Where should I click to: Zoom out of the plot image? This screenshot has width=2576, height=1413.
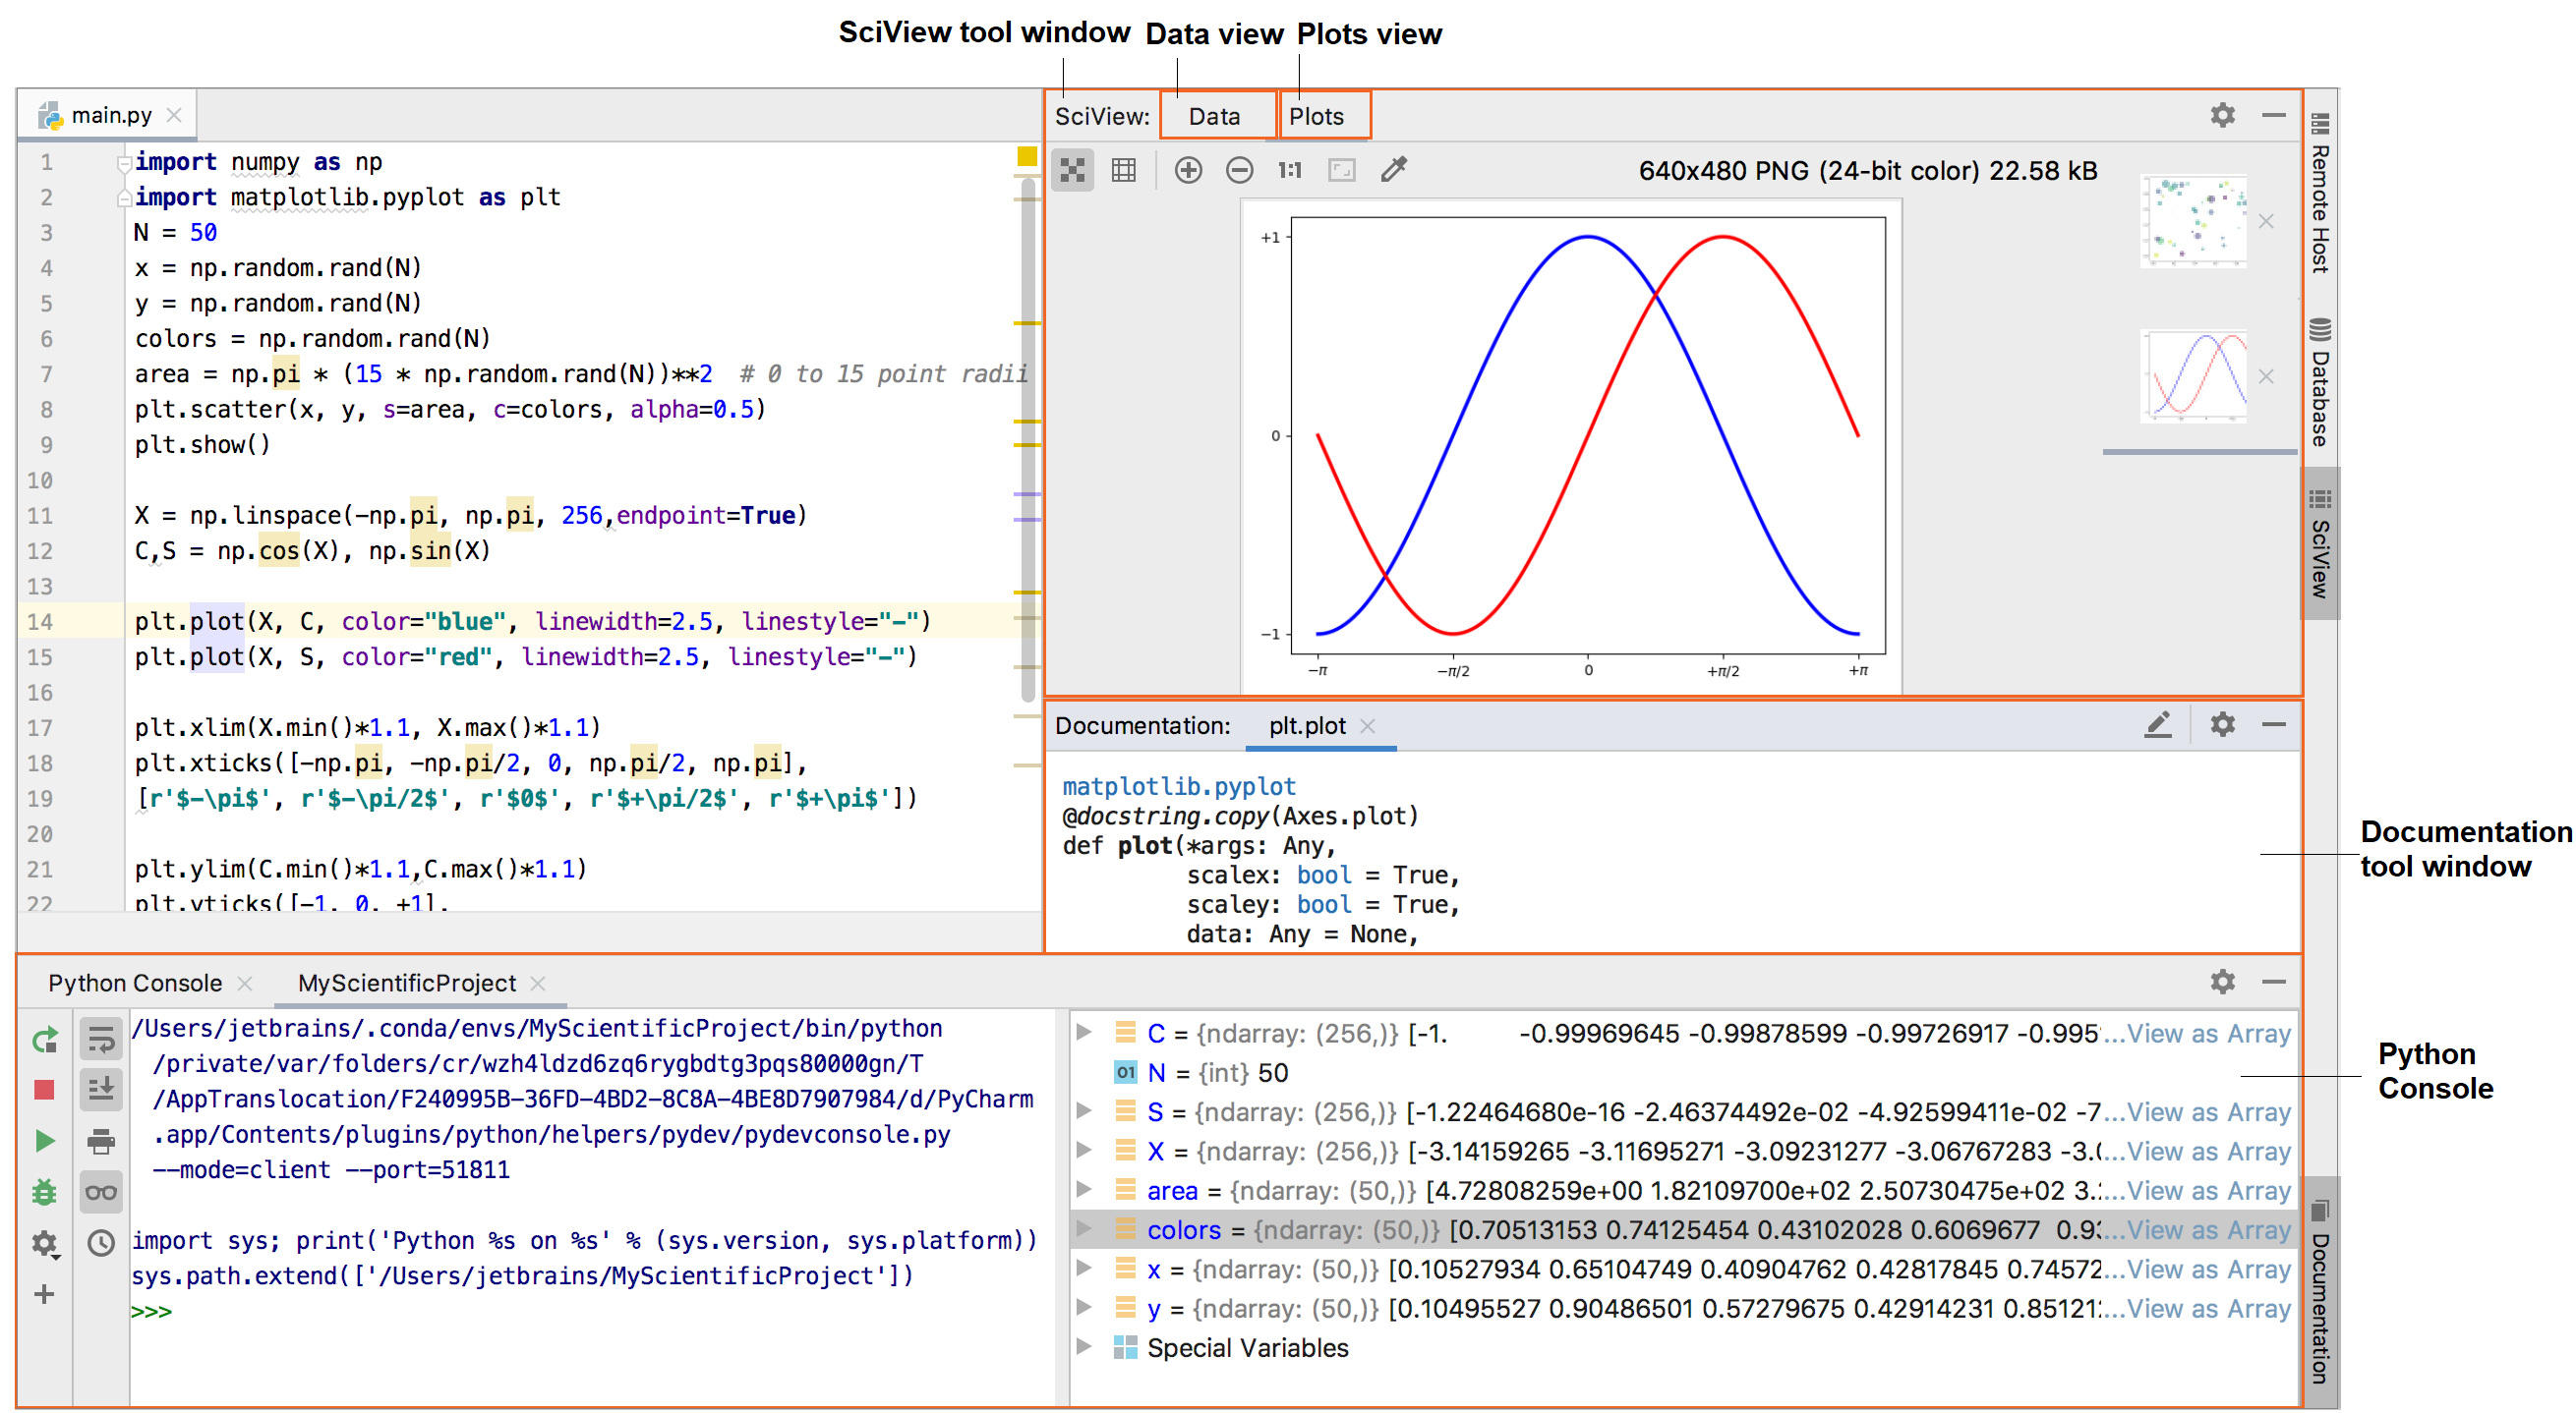point(1240,170)
